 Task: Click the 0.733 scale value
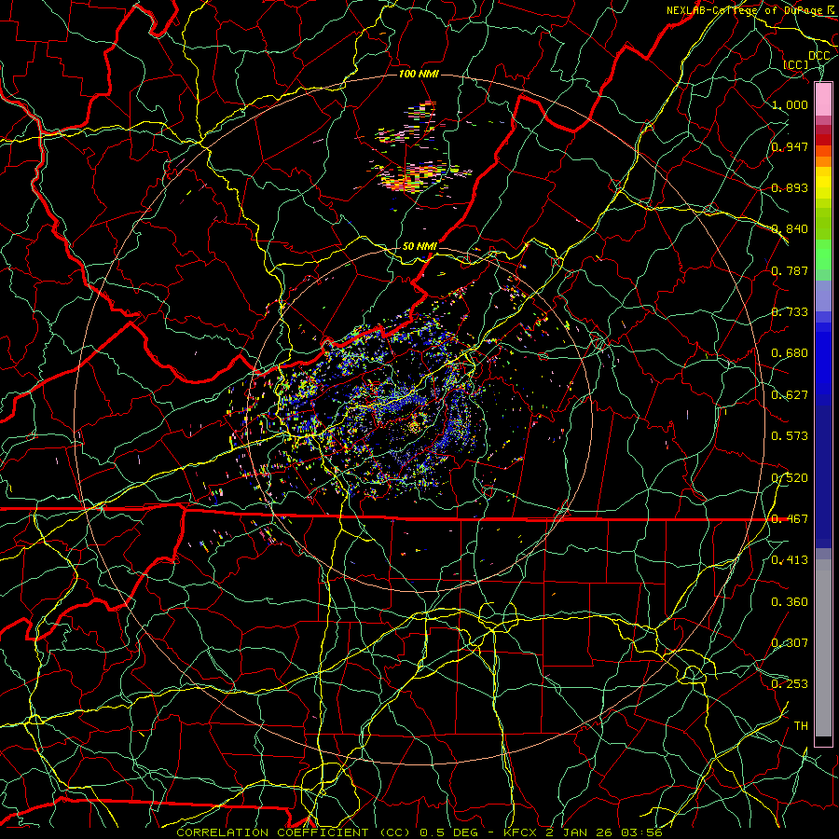tap(790, 312)
